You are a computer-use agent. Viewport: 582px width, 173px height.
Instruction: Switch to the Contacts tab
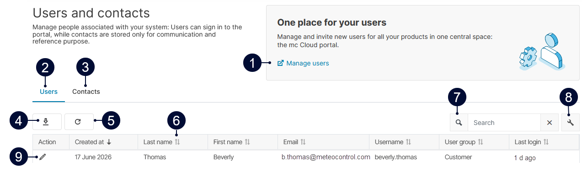pos(86,92)
